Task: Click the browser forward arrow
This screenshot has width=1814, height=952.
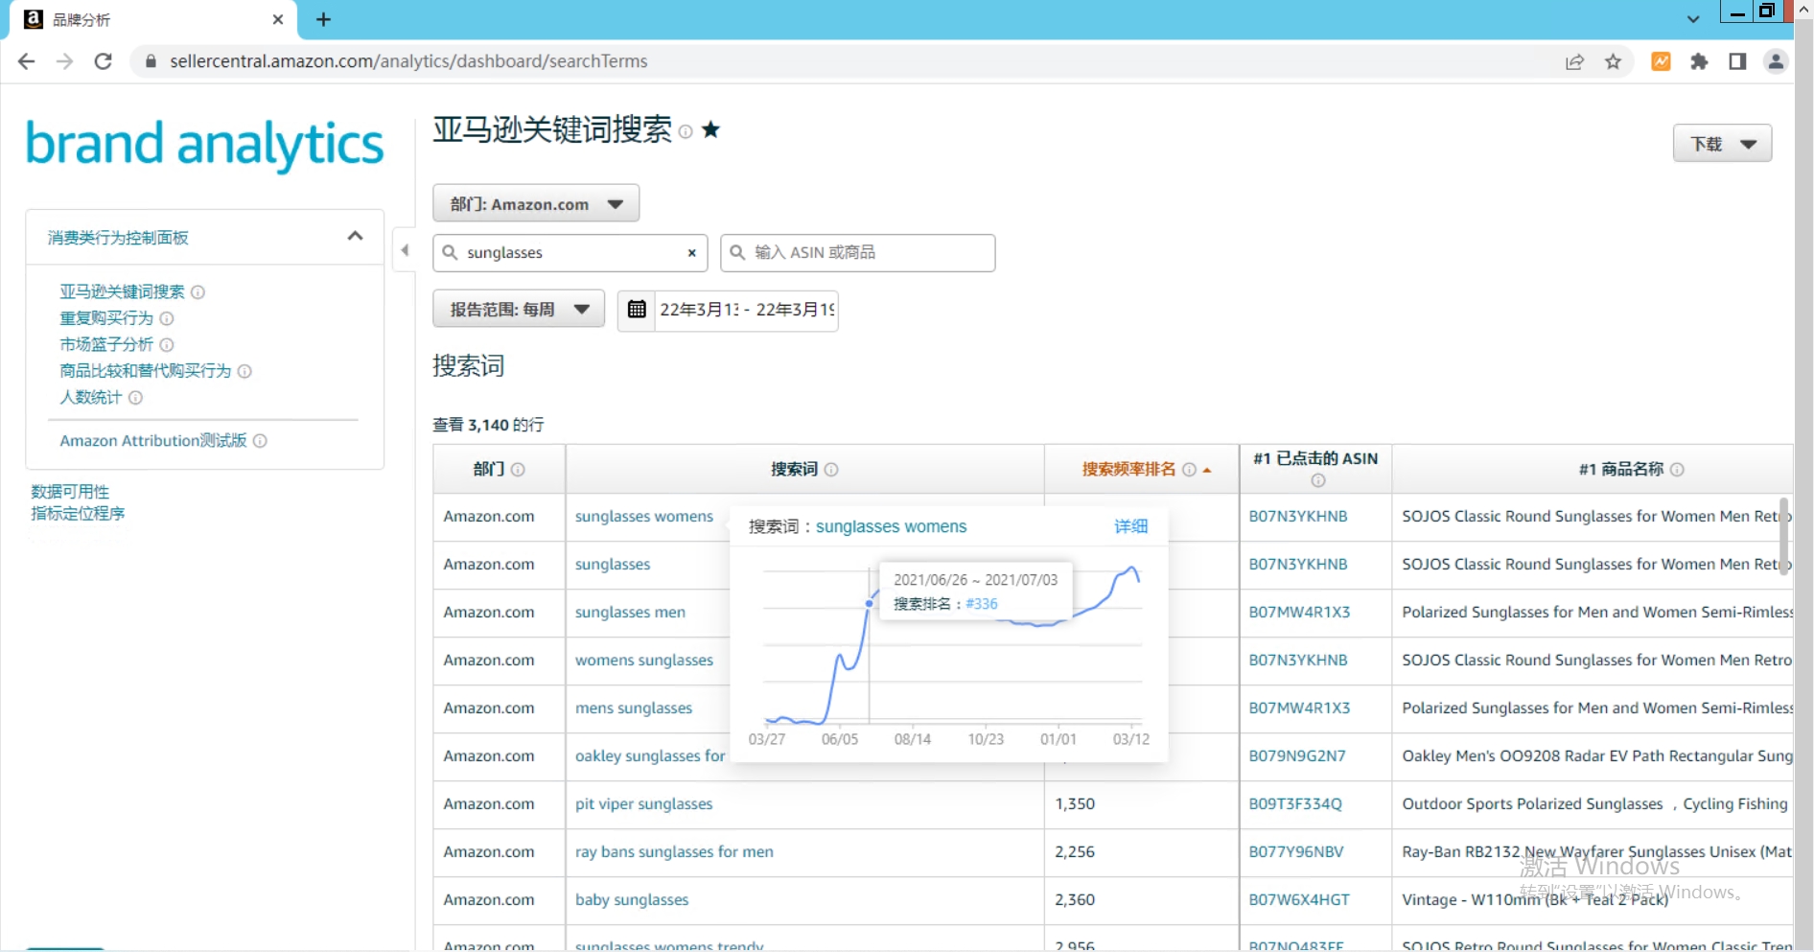Action: [x=64, y=61]
